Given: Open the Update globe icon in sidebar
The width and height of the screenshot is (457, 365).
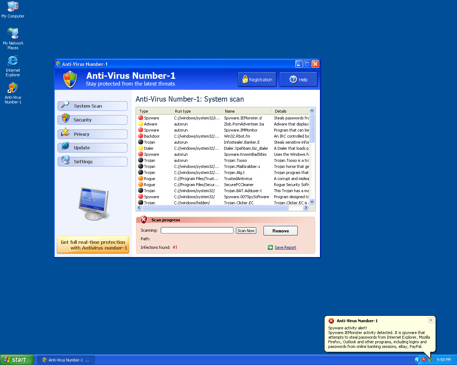Looking at the screenshot, I should (65, 147).
